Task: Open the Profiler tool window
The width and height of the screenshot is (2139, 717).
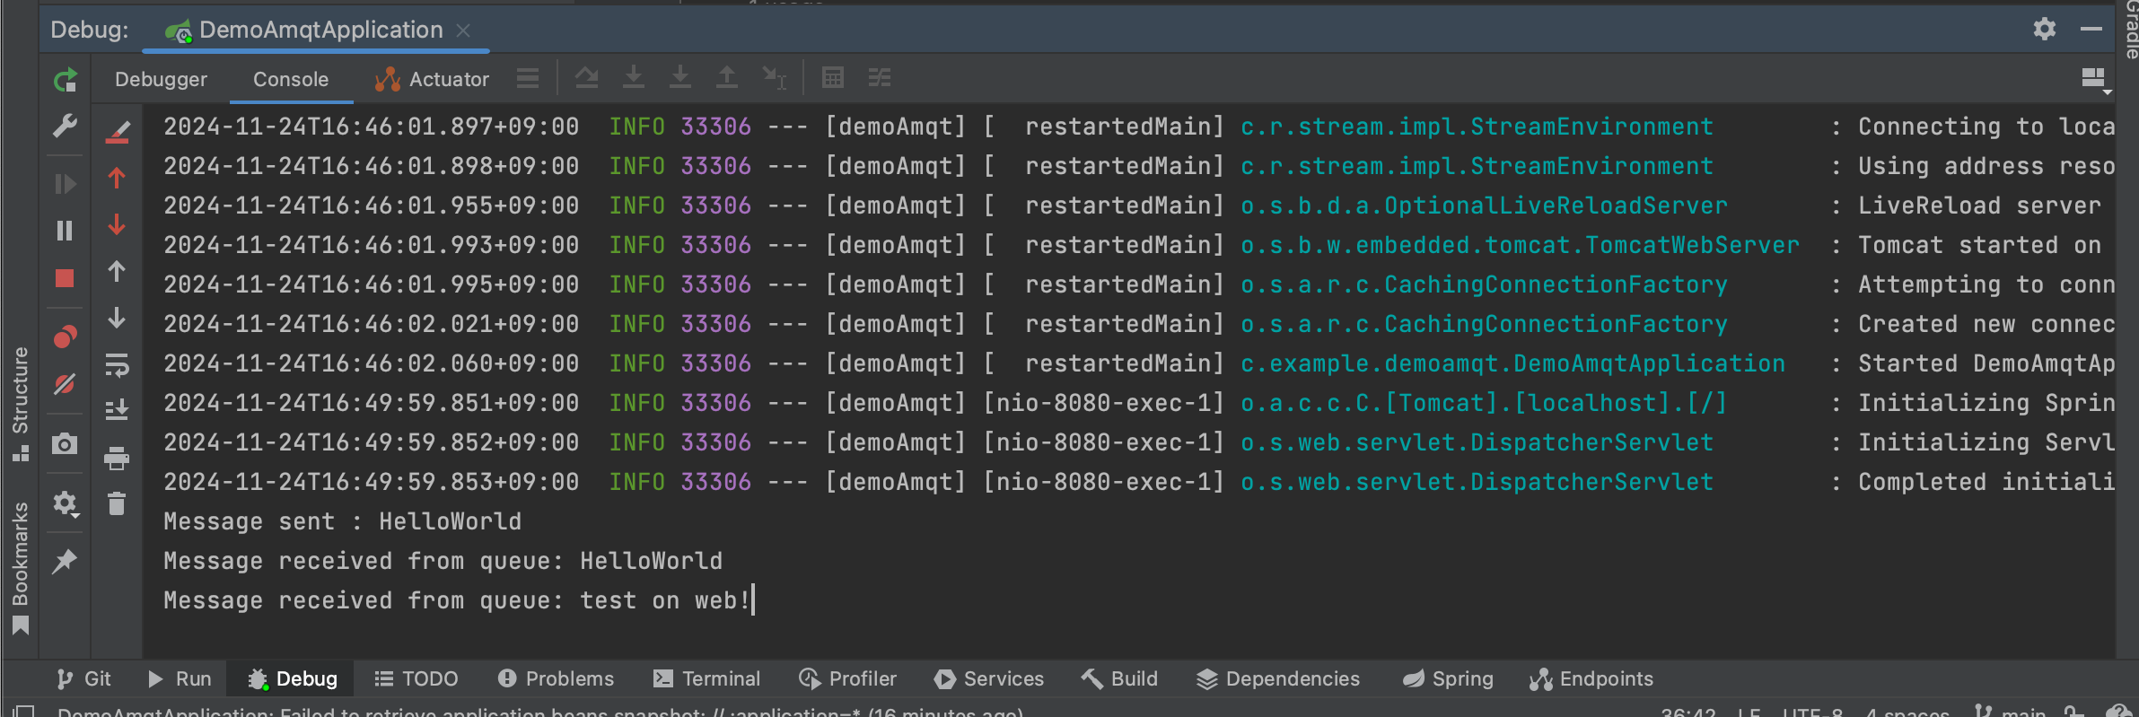Action: [x=848, y=678]
